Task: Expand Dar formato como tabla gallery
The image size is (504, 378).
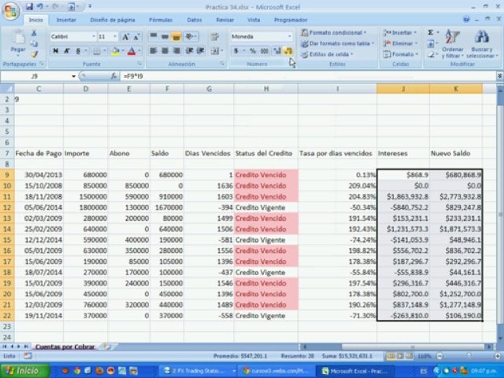Action: pyautogui.click(x=337, y=43)
